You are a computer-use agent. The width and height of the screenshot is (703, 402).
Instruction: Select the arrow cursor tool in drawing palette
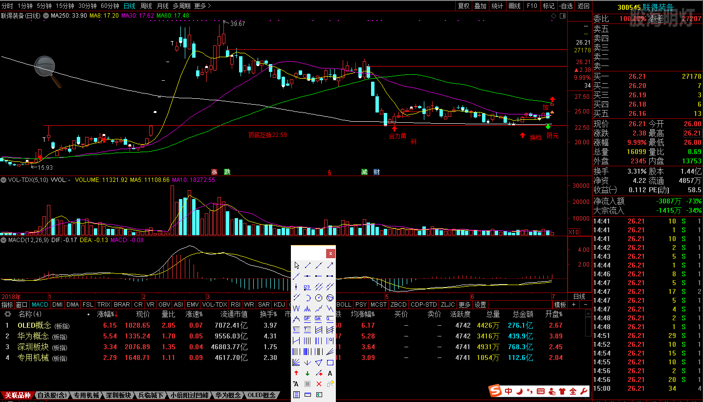[296, 265]
